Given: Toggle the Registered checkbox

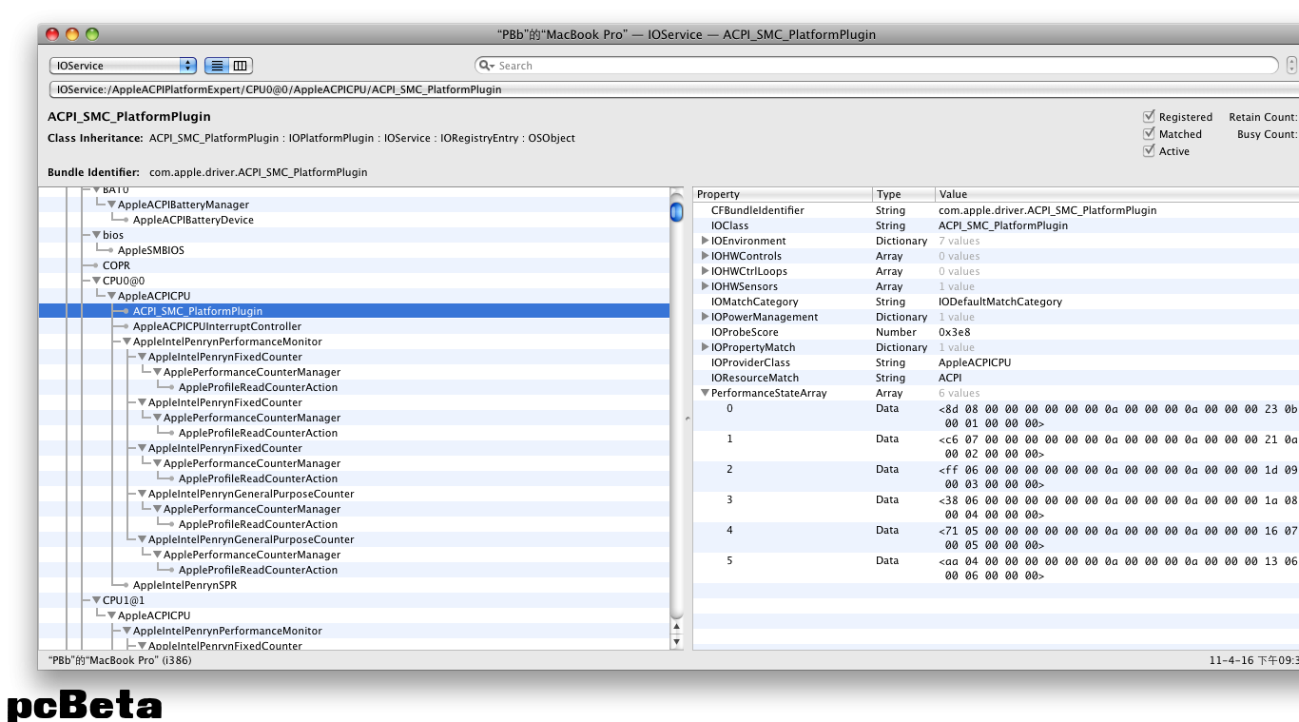Looking at the screenshot, I should pos(1149,116).
